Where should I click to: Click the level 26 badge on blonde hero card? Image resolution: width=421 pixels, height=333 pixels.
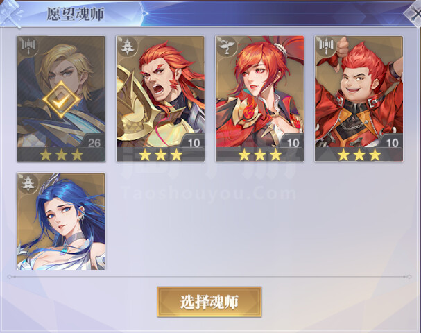[x=94, y=143]
